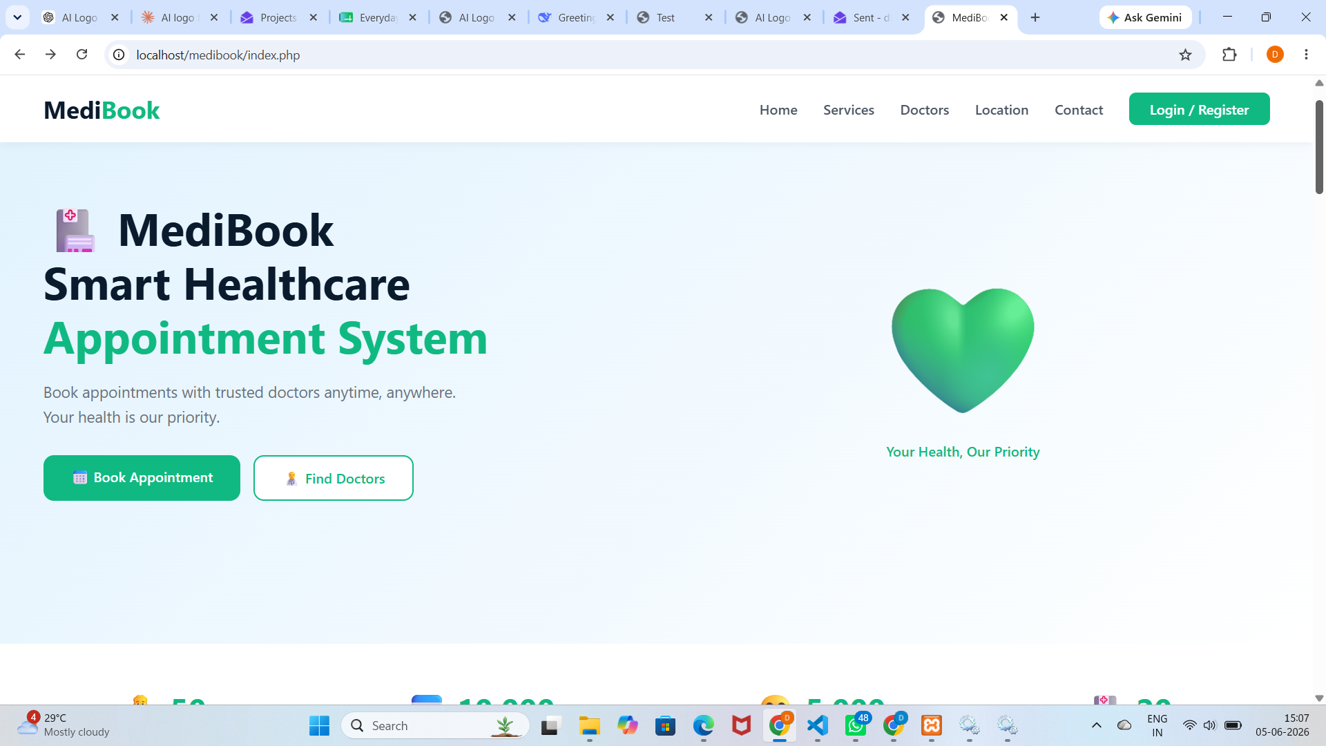Open the Location nav link
The width and height of the screenshot is (1326, 746).
tap(1001, 110)
